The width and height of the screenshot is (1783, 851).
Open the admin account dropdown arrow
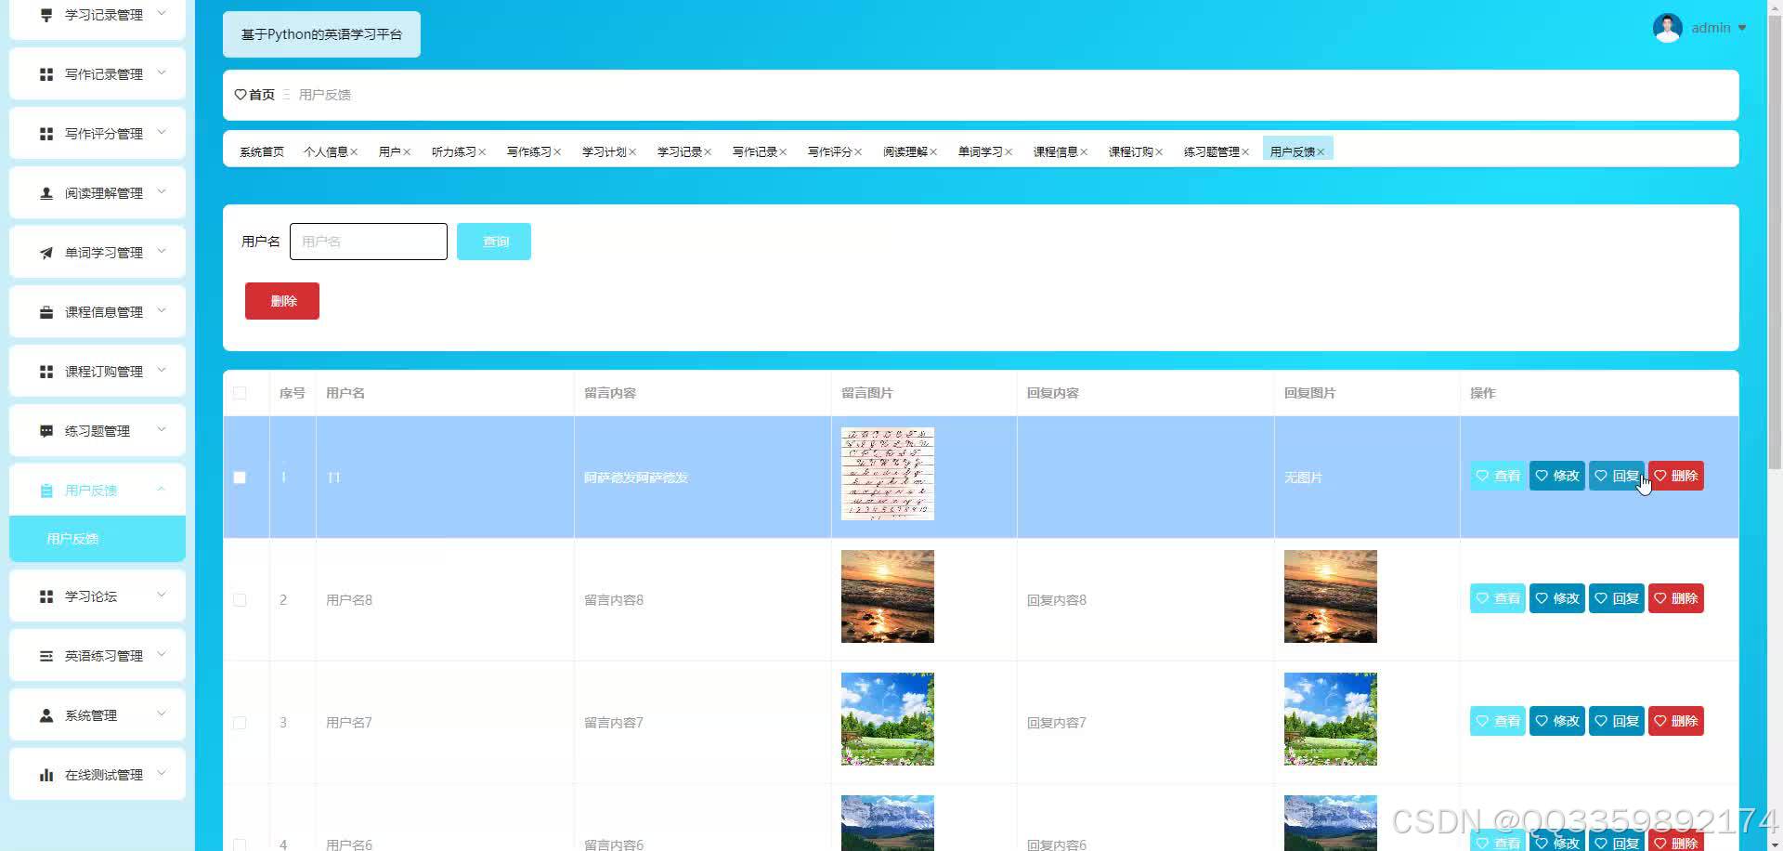click(1742, 28)
